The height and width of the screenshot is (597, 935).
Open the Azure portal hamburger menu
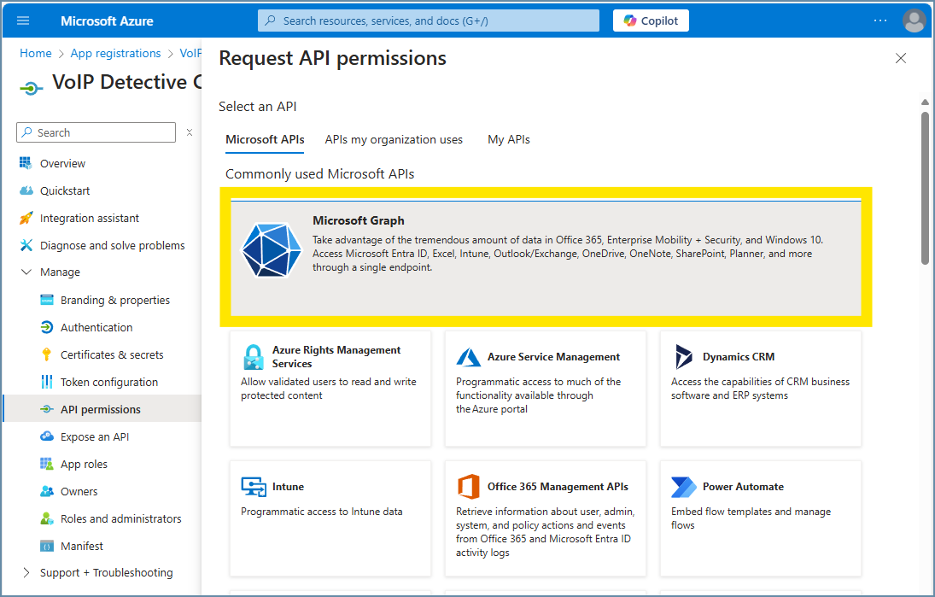23,20
